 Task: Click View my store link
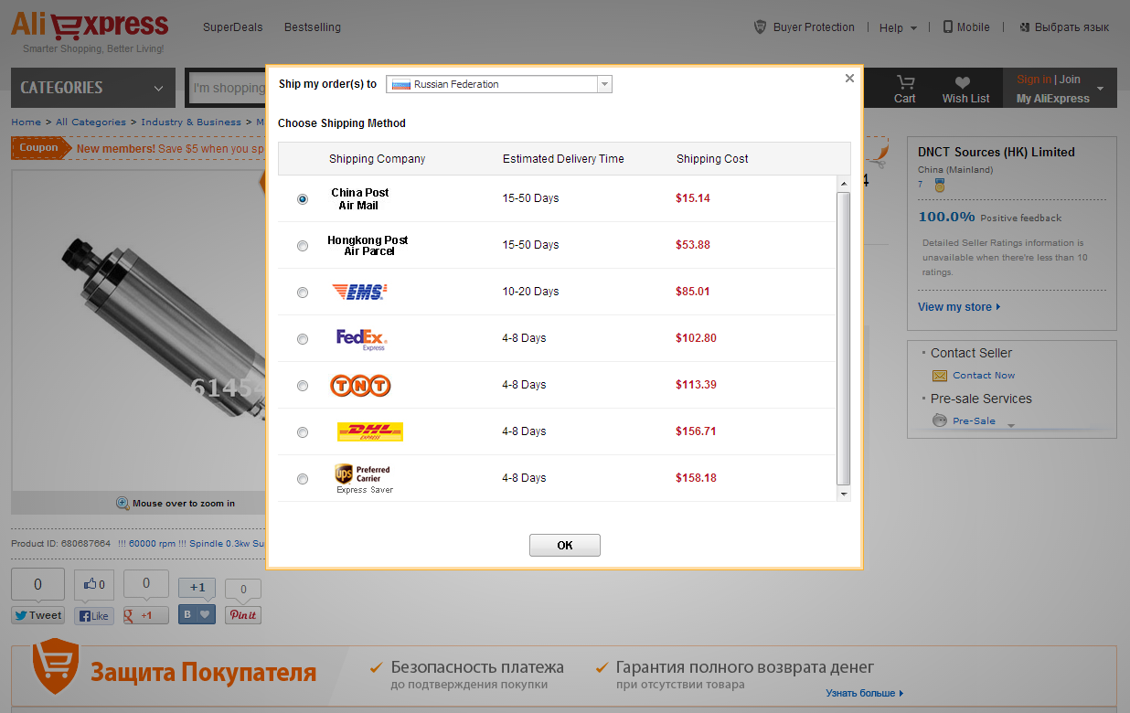pyautogui.click(x=959, y=307)
